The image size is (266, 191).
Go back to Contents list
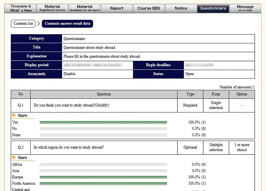(23, 24)
